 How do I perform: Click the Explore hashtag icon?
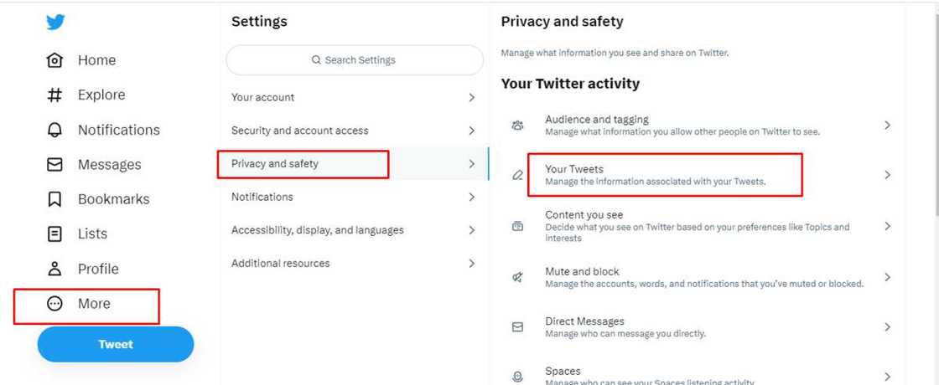click(54, 95)
